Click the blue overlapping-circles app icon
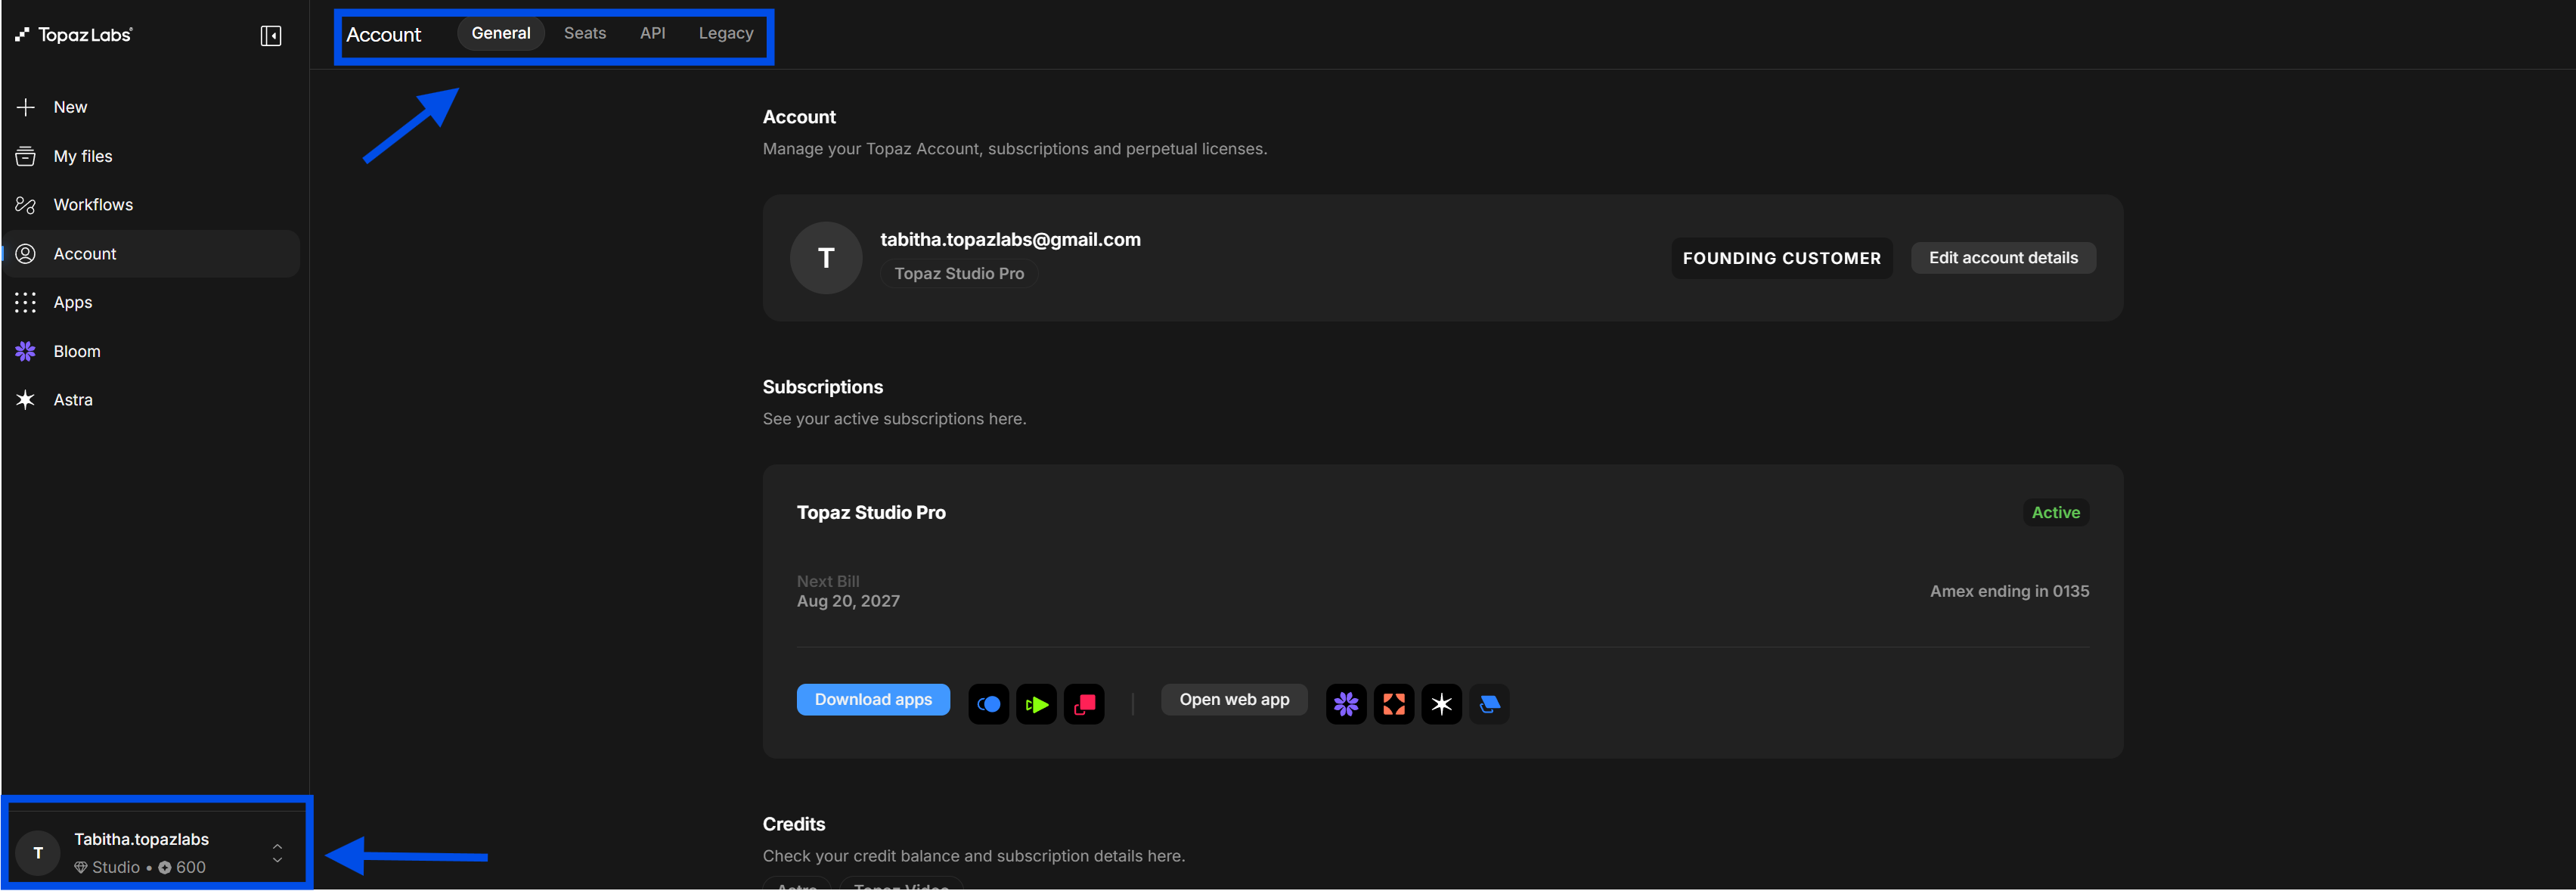Screen dimensions: 2576x891 (x=988, y=704)
